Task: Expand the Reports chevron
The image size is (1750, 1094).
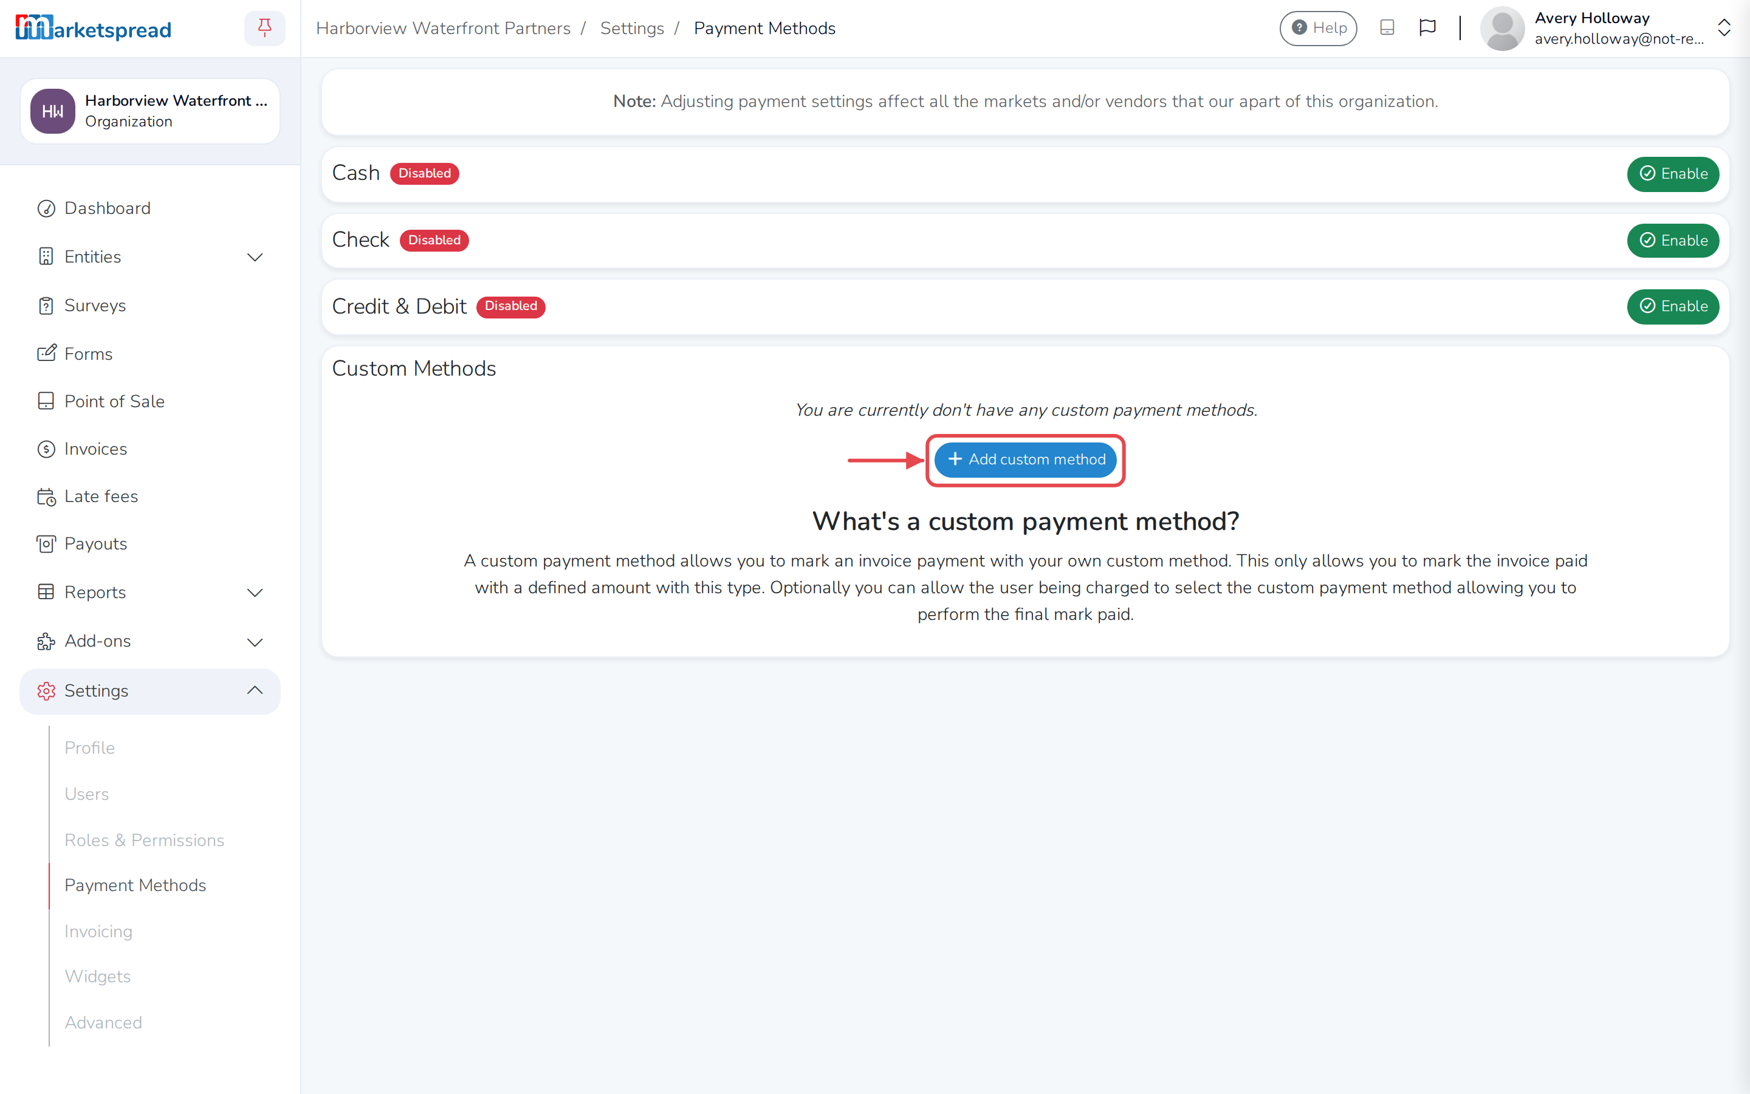Action: (x=255, y=593)
